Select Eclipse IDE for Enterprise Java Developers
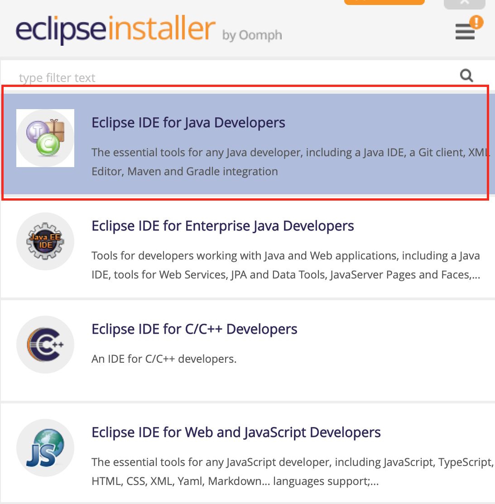Screen dimensions: 495x504 [248, 247]
